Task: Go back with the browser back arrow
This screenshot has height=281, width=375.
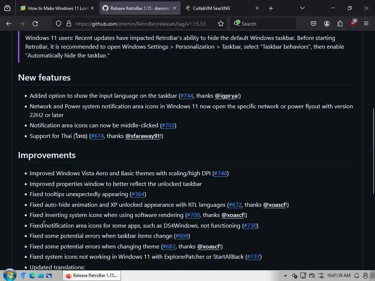Action: (9, 24)
